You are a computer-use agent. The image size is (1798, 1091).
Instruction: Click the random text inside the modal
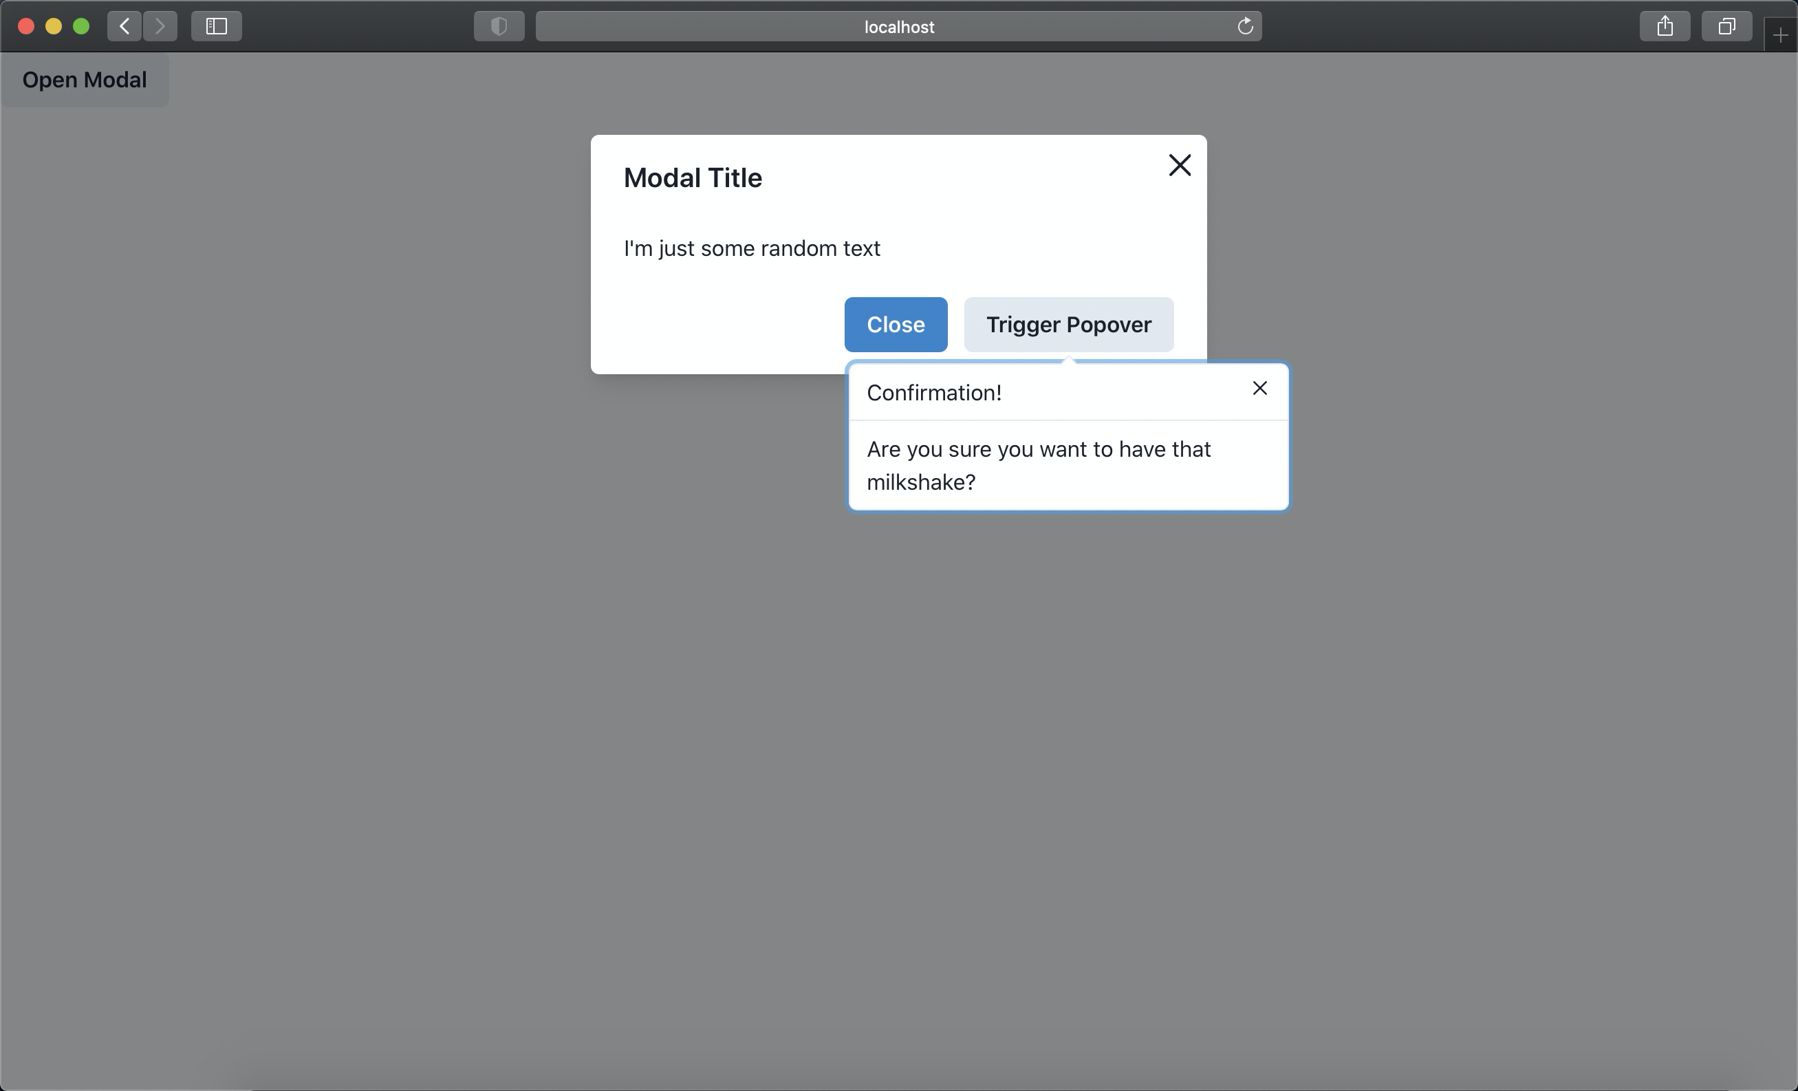[752, 248]
